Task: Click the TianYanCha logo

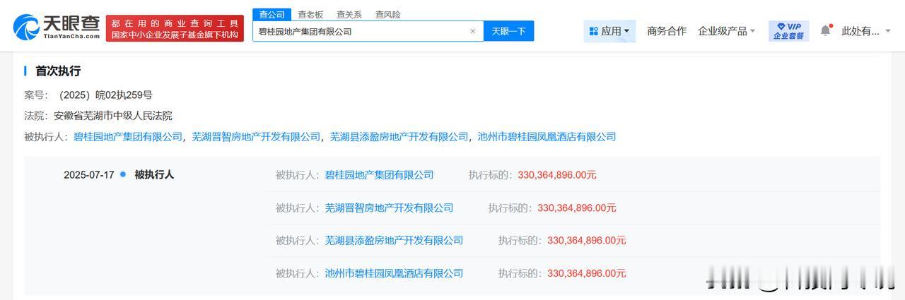Action: (56, 28)
